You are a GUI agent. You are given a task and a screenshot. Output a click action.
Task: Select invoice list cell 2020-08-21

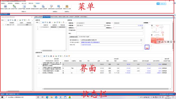click(x=62, y=27)
